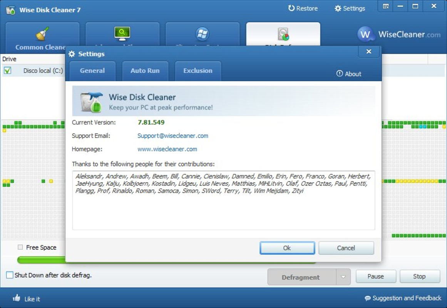The image size is (447, 308).
Task: Click inside the contributors text box
Action: coord(223,201)
